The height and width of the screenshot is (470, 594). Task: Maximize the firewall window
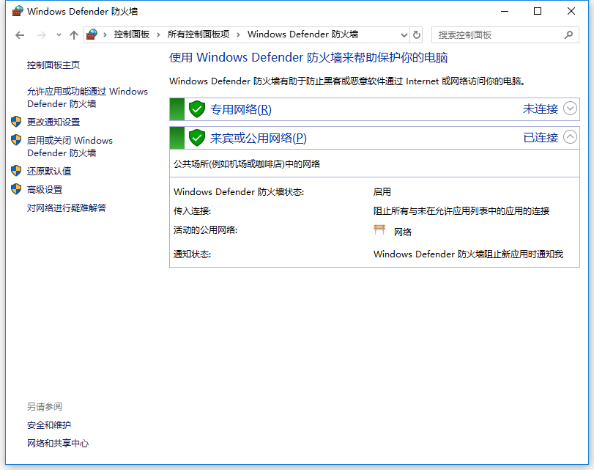tap(538, 12)
